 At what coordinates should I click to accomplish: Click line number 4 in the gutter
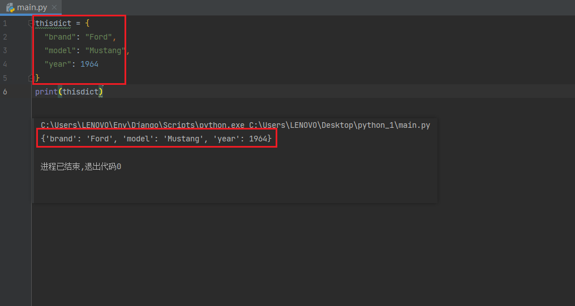(5, 64)
